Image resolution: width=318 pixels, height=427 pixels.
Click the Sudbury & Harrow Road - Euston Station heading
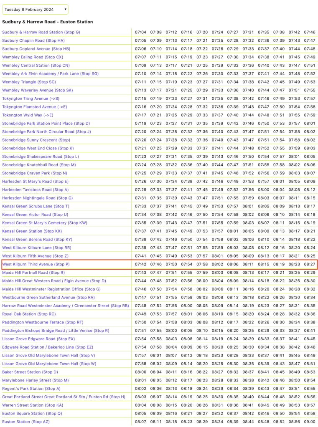pyautogui.click(x=48, y=22)
